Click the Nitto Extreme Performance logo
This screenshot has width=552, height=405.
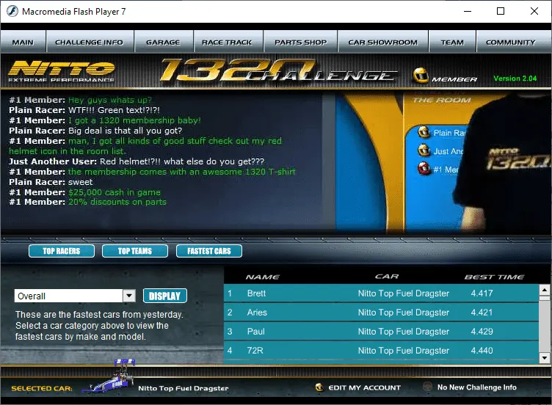click(x=62, y=71)
